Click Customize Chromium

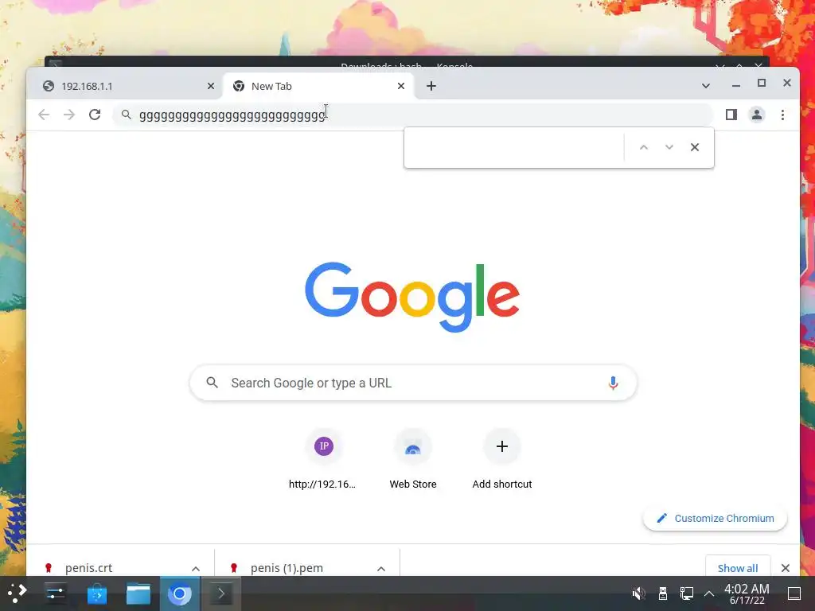[716, 519]
